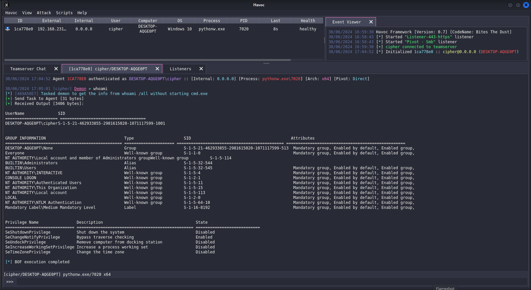Click the splitter handle below sessions table
The height and width of the screenshot is (290, 531).
point(266,63)
